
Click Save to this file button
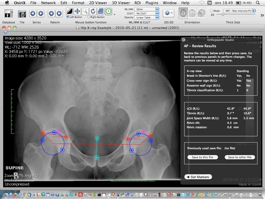click(x=202, y=157)
